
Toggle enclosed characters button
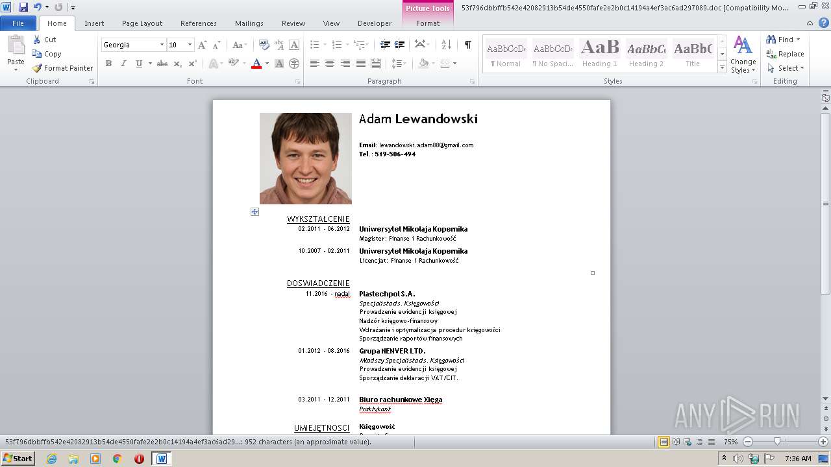(294, 64)
